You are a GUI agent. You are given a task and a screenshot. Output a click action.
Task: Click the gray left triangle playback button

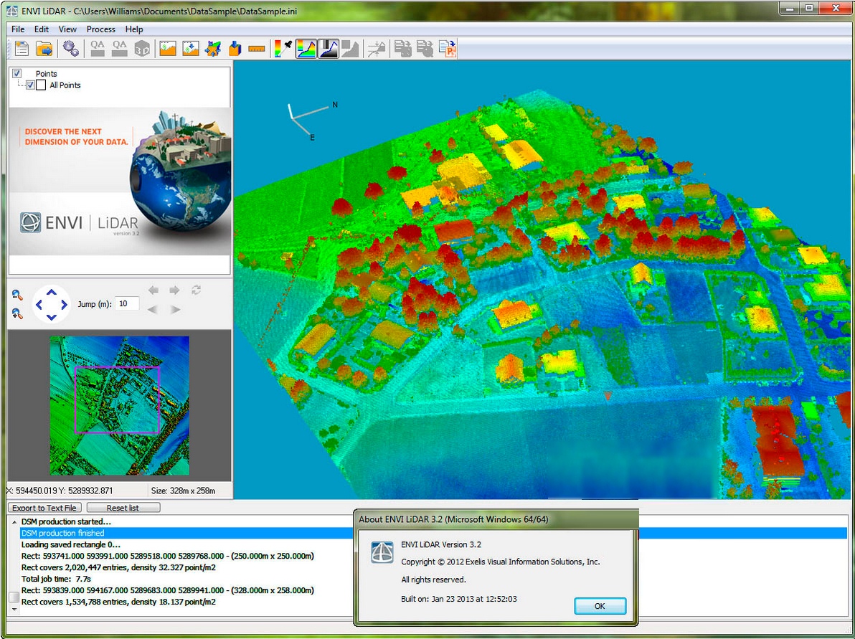tap(153, 310)
